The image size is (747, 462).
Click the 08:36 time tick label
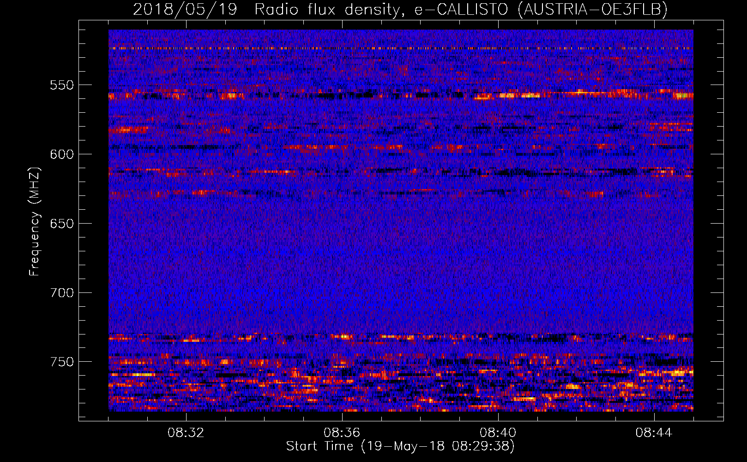[x=342, y=433]
